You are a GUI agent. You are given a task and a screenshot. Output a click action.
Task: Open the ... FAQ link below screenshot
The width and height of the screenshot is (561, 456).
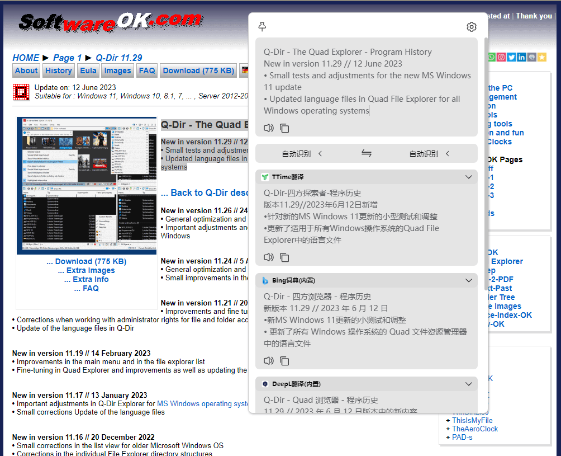87,288
